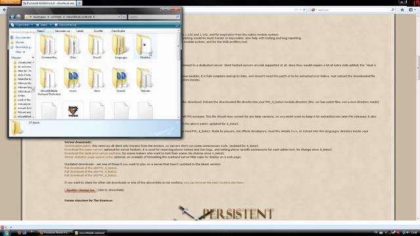The image size is (420, 236).
Task: Click the Explorer help icon in toolbar
Action: [x=177, y=25]
